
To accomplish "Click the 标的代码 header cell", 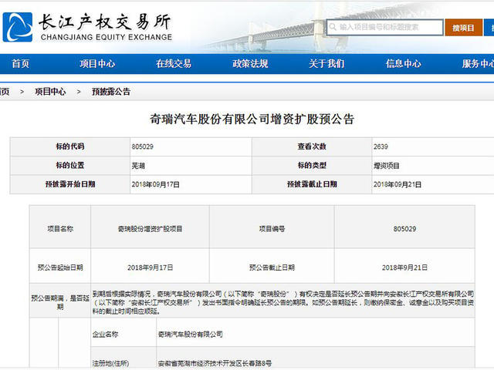I will pyautogui.click(x=70, y=146).
